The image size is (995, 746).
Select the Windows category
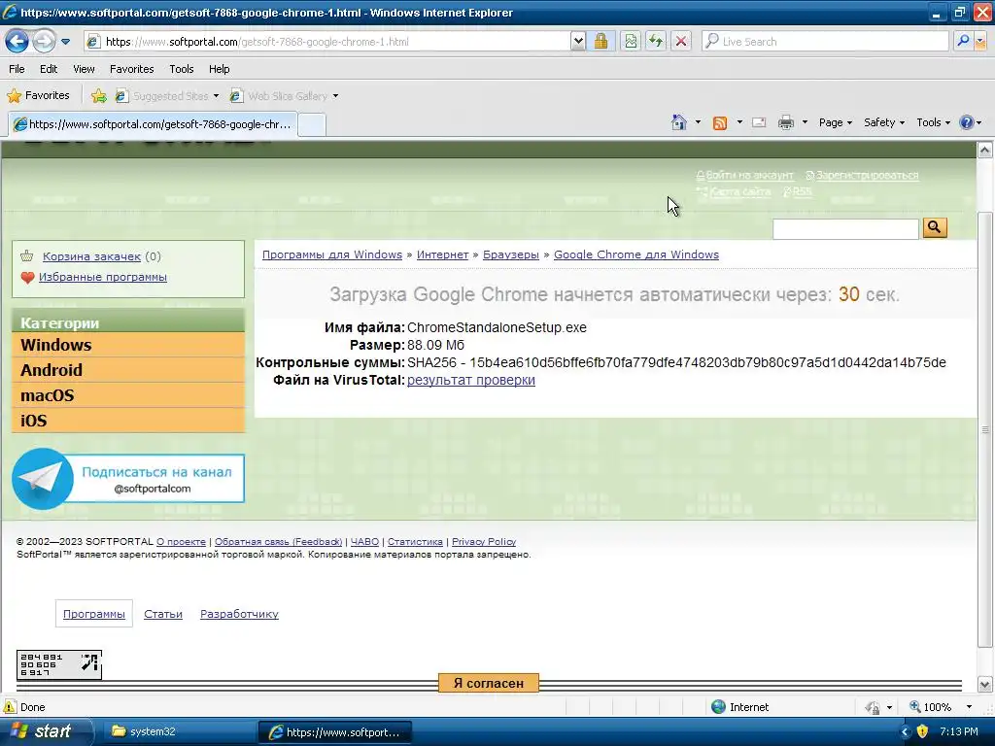(x=128, y=345)
